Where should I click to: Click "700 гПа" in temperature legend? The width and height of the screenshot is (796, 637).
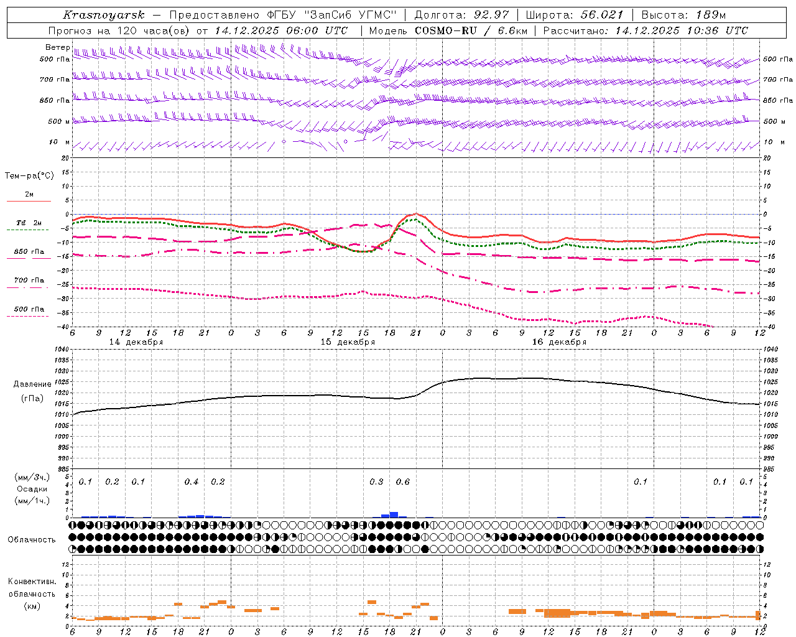tap(29, 281)
